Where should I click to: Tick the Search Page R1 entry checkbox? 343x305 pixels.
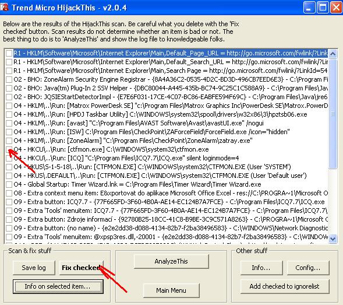(x=9, y=71)
